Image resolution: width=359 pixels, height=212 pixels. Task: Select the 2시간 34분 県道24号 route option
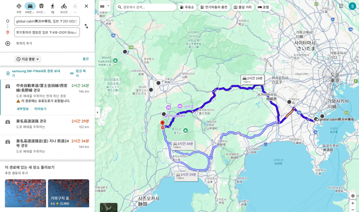tap(47, 146)
